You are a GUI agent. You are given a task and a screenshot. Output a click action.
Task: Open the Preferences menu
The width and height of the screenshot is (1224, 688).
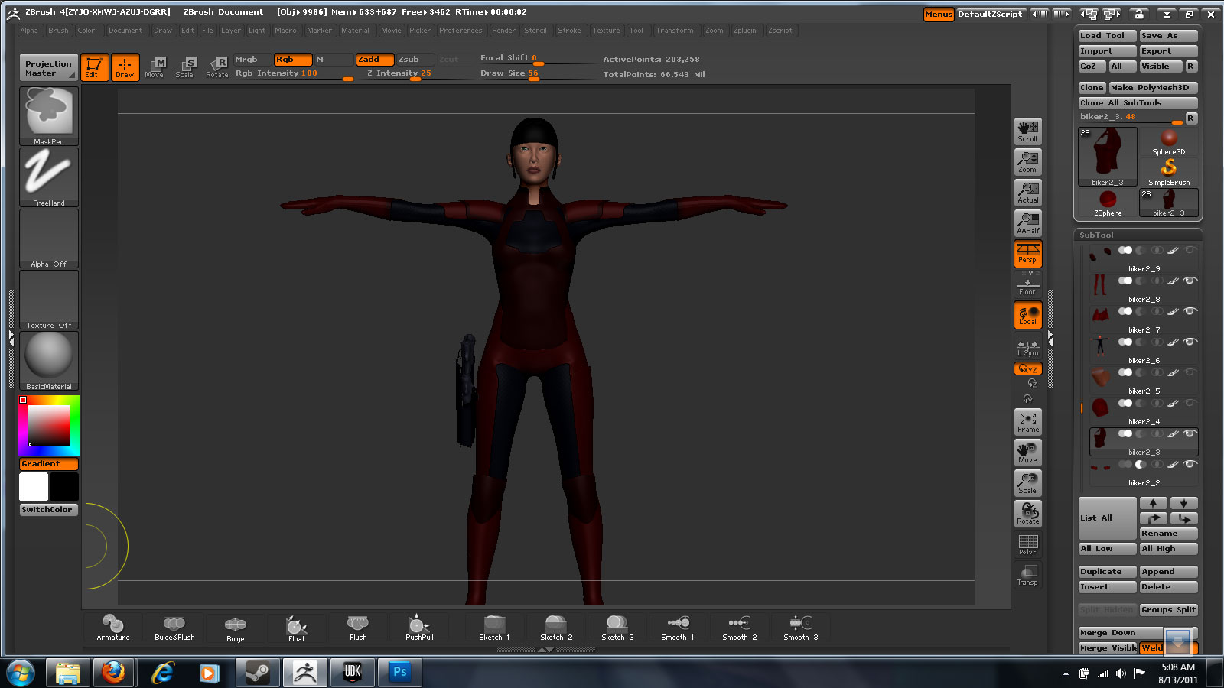[x=461, y=31]
